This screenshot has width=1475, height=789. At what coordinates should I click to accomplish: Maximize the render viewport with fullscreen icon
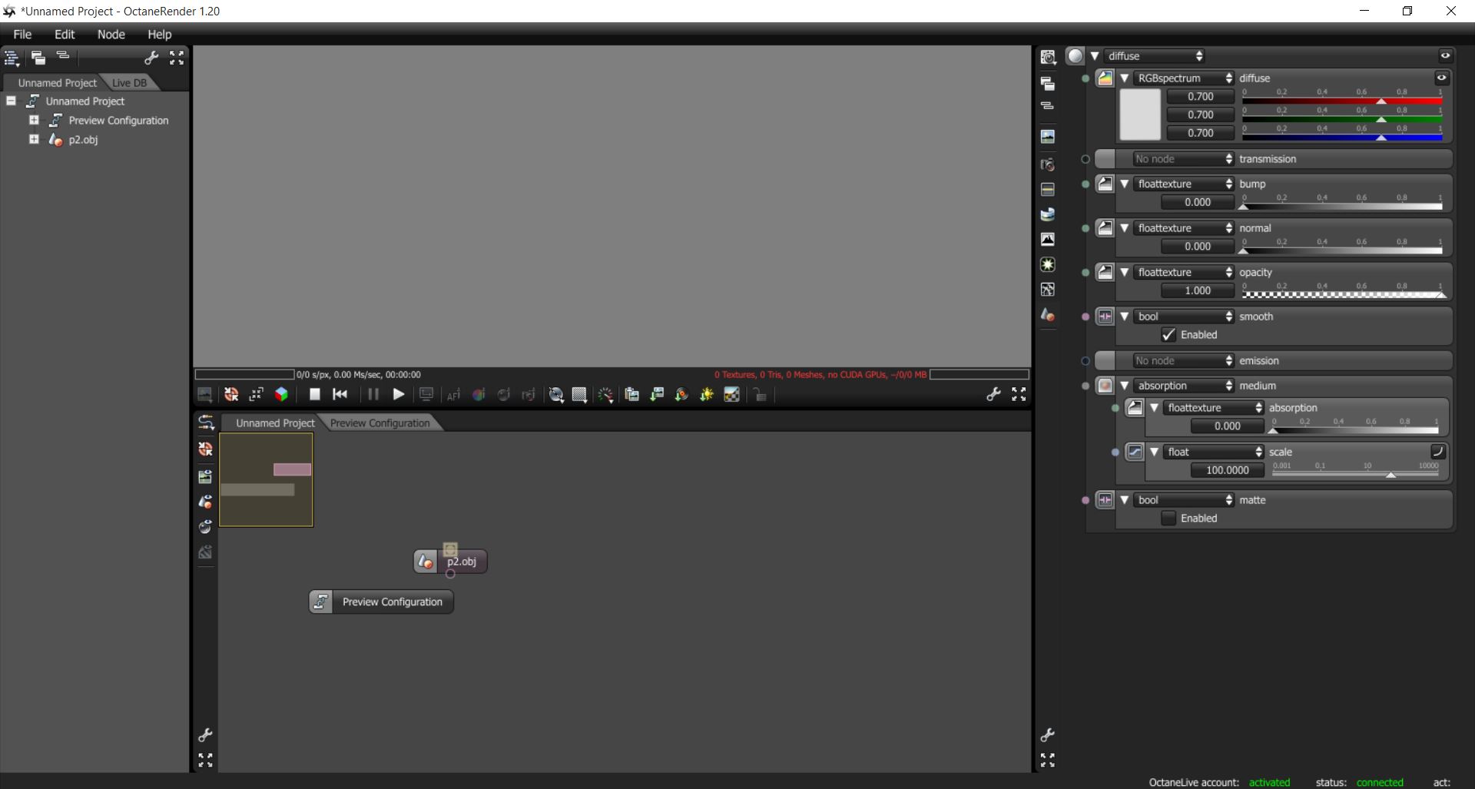pos(1019,394)
